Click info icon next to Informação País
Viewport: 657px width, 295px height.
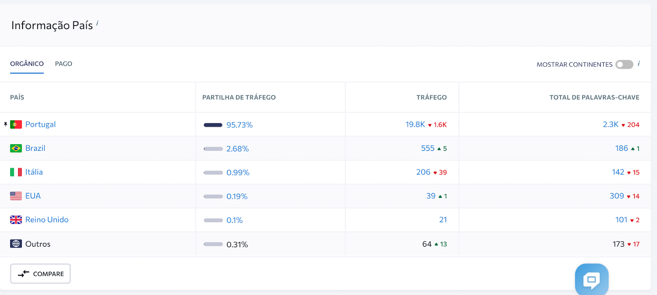click(97, 23)
